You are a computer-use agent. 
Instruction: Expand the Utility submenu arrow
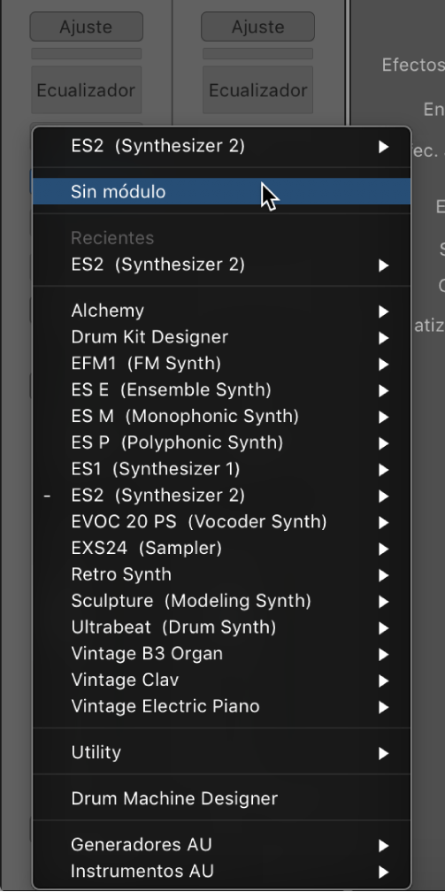click(384, 753)
